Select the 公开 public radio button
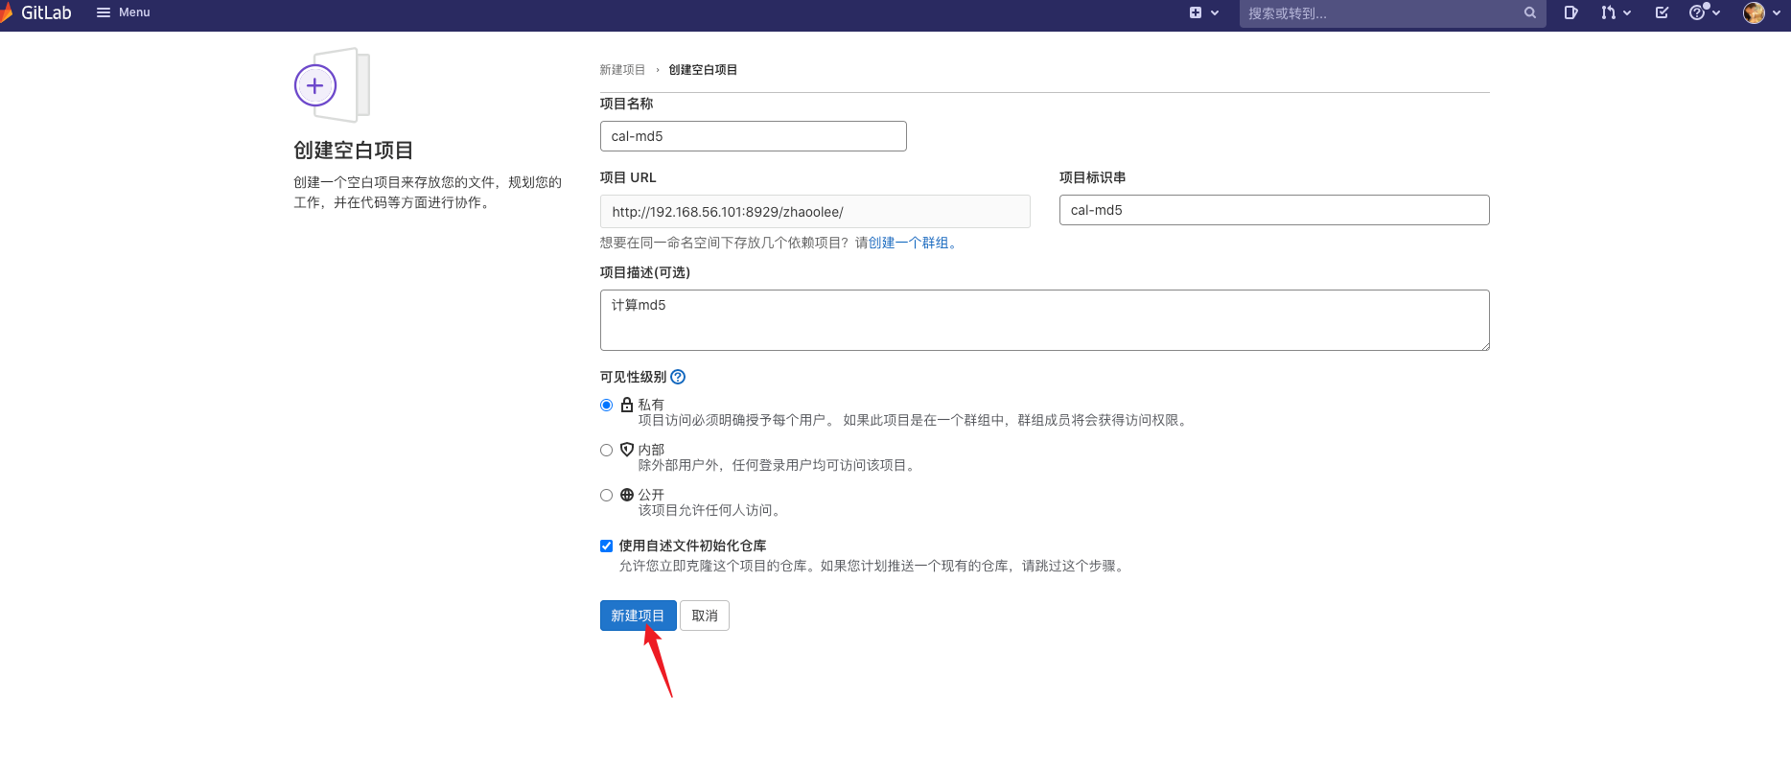Screen dimensions: 1791x767 point(606,496)
